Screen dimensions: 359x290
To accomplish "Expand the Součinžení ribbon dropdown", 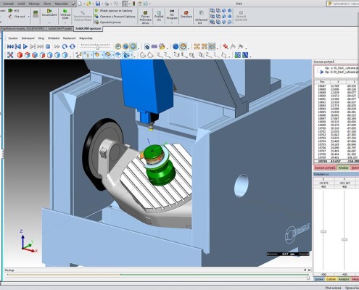I will [x=49, y=22].
